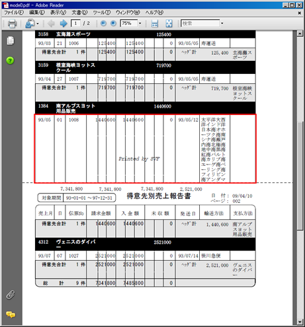Click subtotal amount 1,440,600

pos(217,225)
